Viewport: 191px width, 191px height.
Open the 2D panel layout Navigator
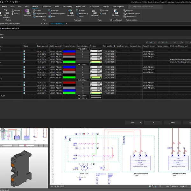[x=116, y=12]
